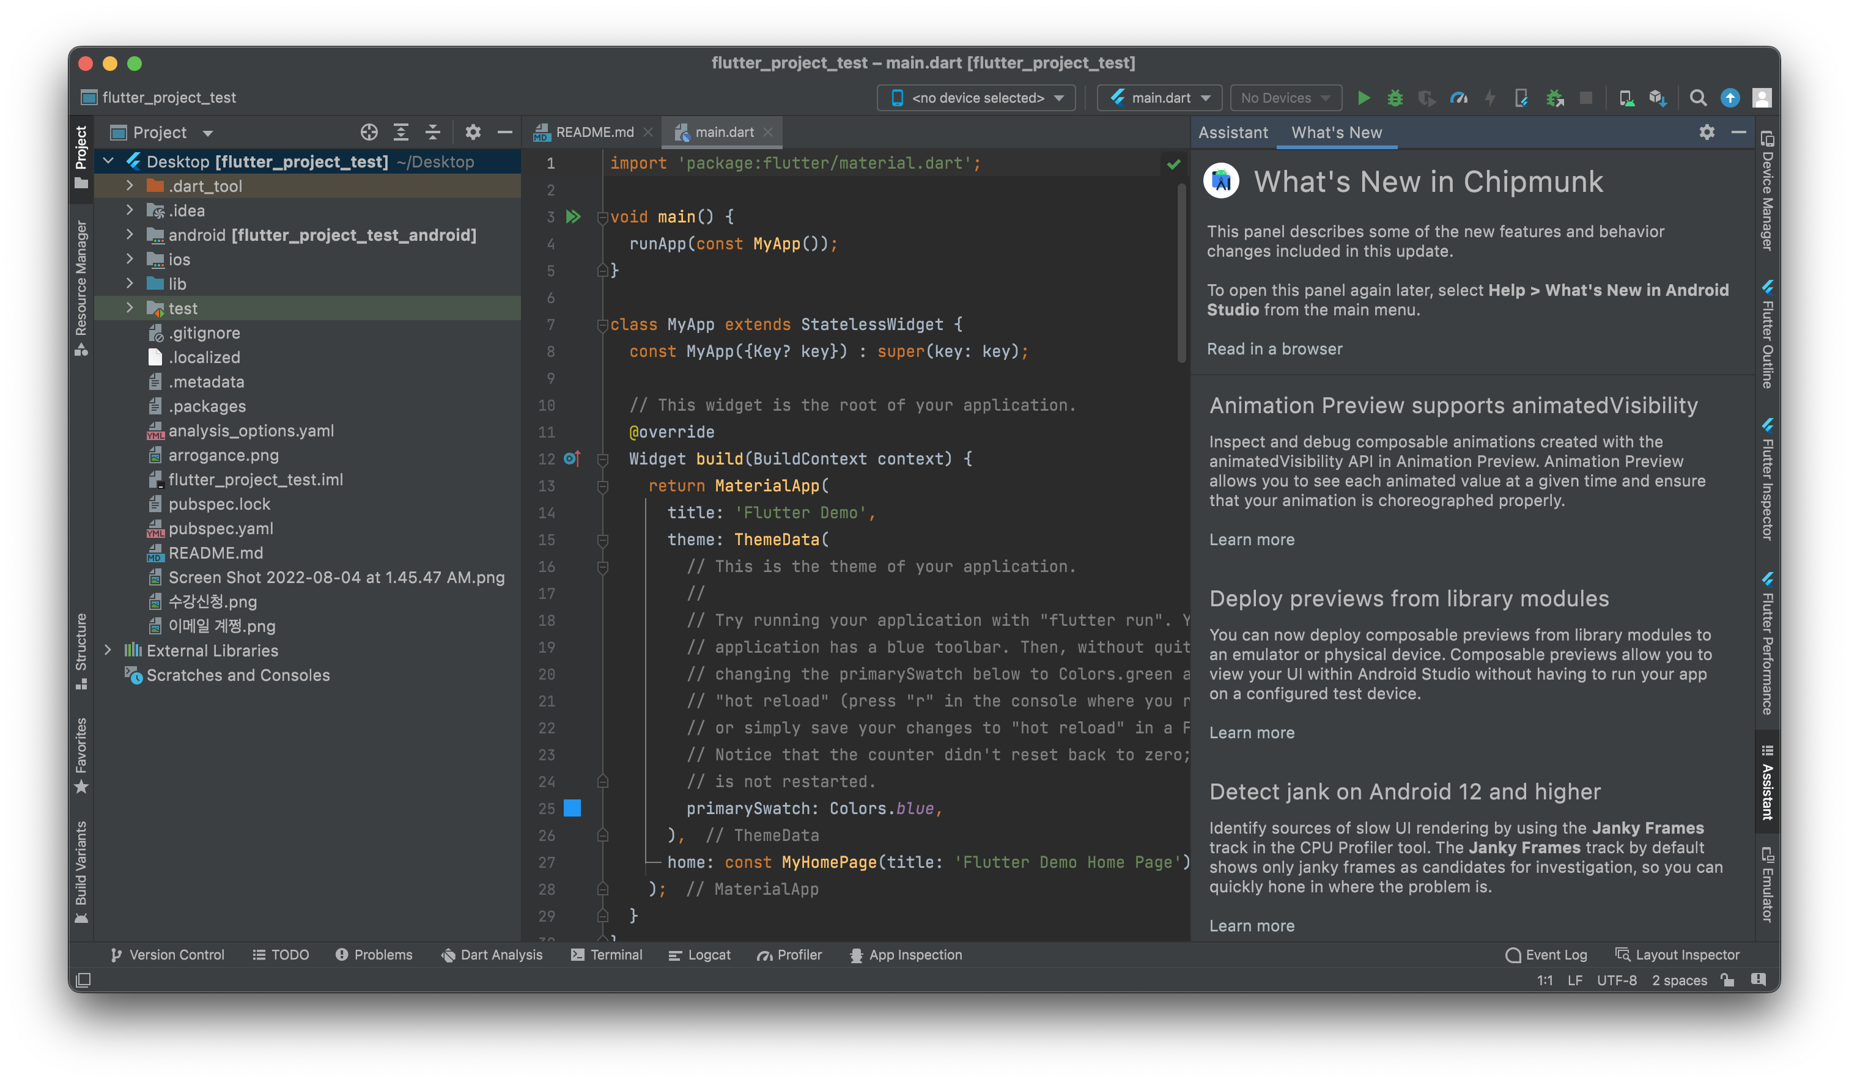Click Learn more under Animation Preview
This screenshot has height=1083, width=1849.
(1252, 540)
